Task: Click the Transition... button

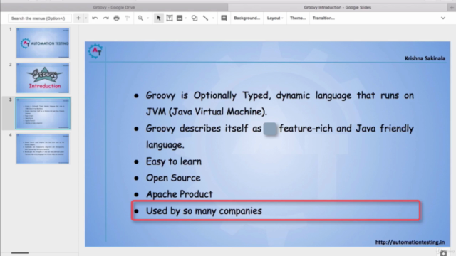Action: click(323, 18)
